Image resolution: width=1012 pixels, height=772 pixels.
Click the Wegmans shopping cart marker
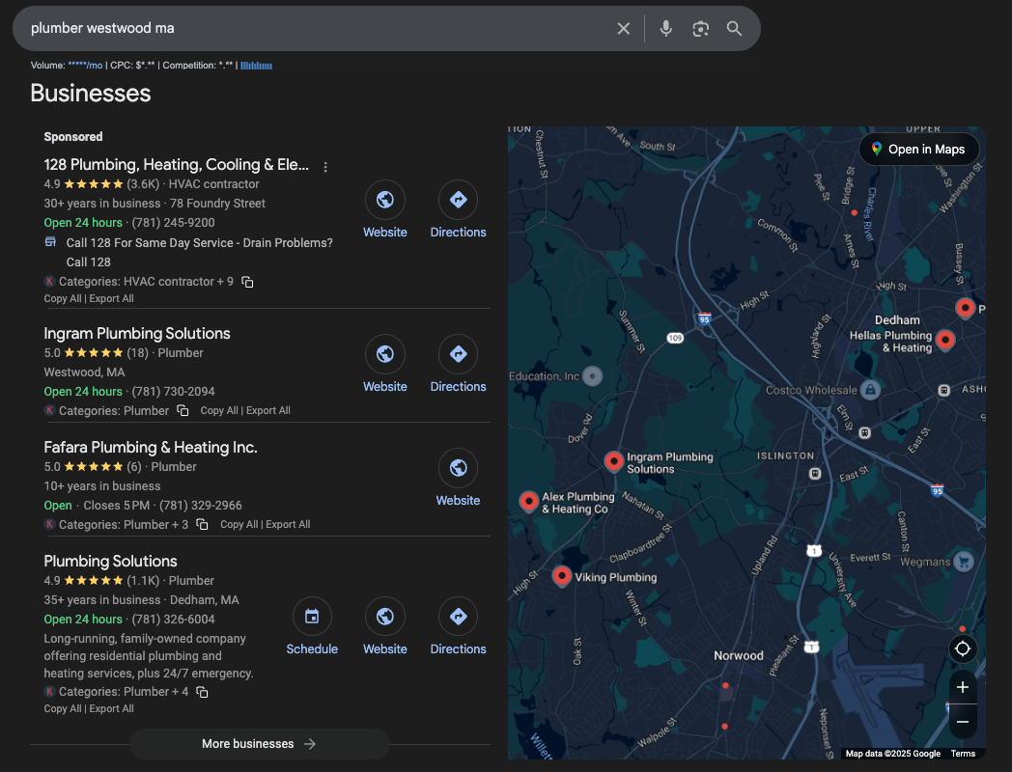click(964, 562)
